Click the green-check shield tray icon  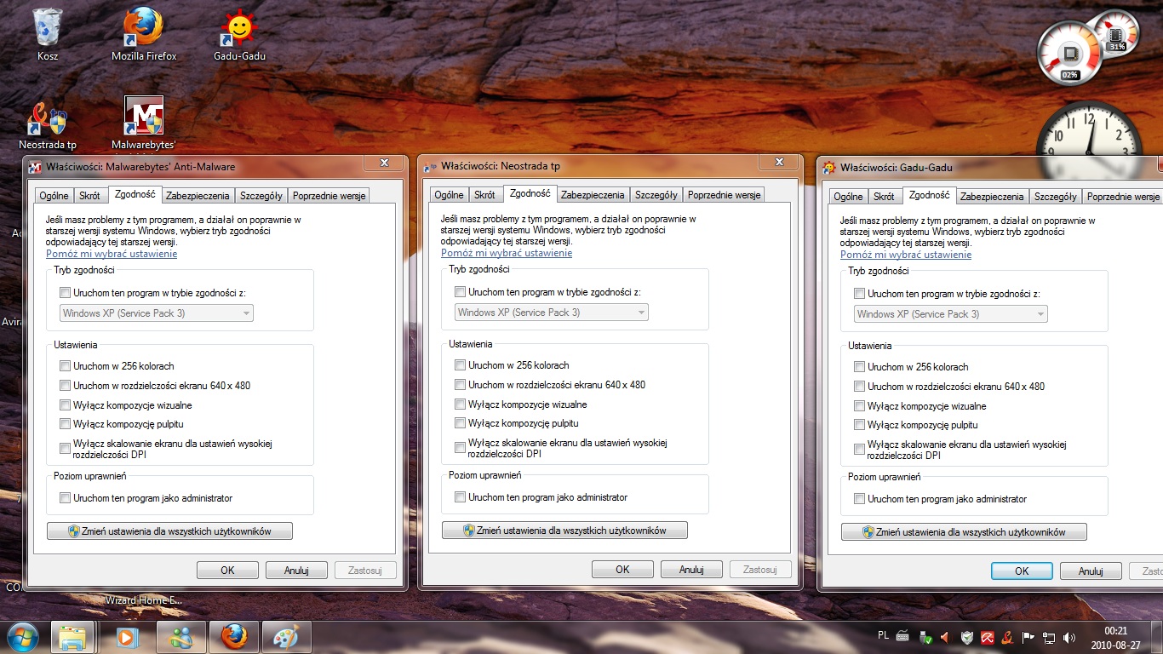coord(966,637)
